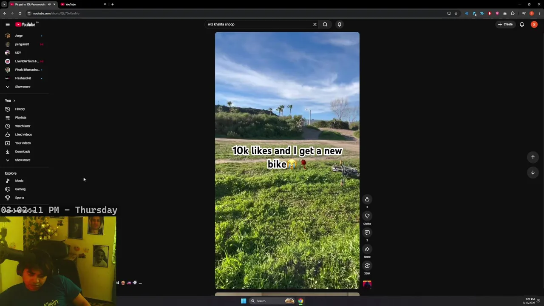Viewport: 544px width, 306px height.
Task: Like this Short
Action: [x=367, y=199]
